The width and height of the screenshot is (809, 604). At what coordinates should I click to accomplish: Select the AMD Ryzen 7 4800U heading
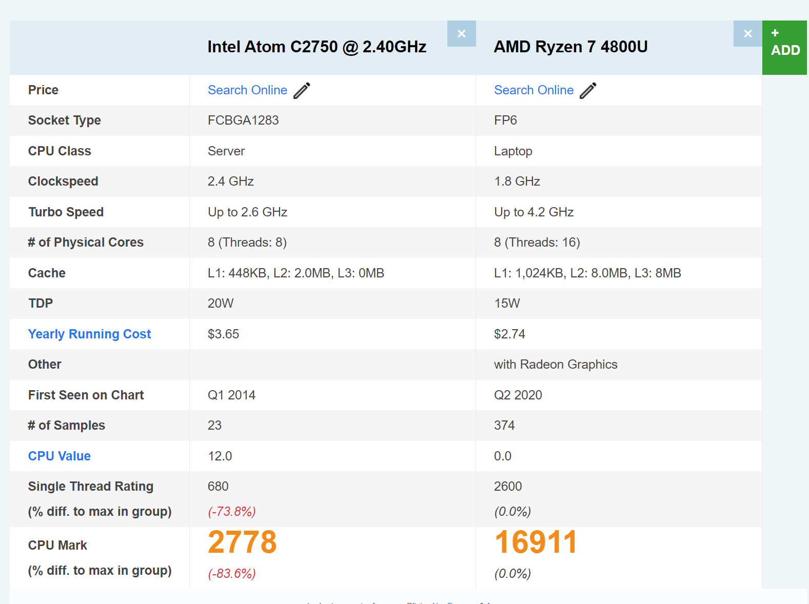click(x=570, y=47)
